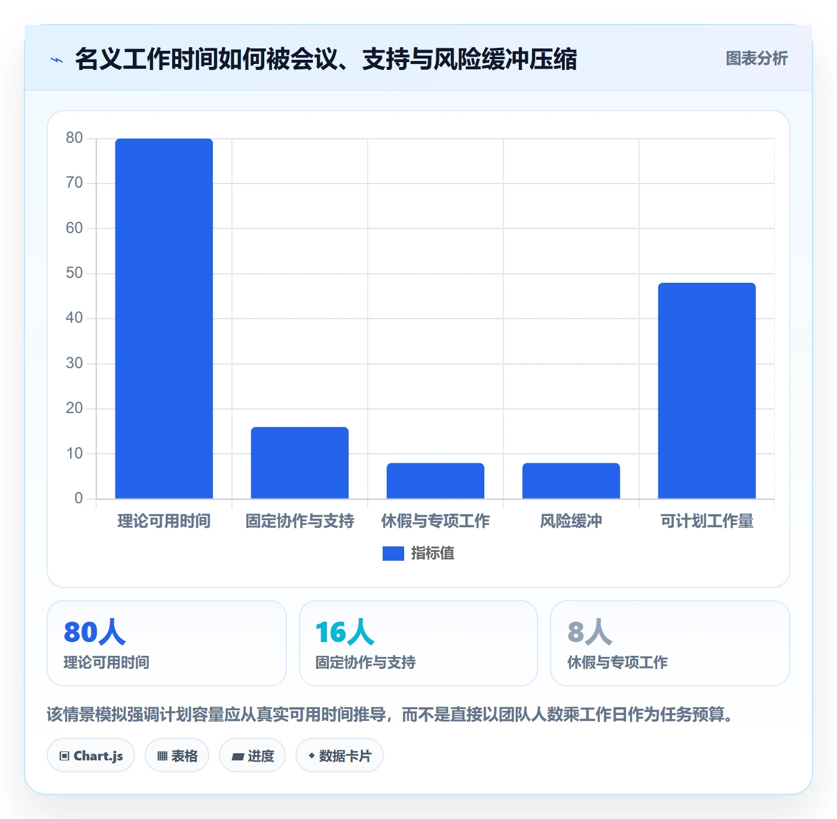Click the grid icon in the 表格 chip
Screen dimensions: 837x819
pyautogui.click(x=162, y=756)
